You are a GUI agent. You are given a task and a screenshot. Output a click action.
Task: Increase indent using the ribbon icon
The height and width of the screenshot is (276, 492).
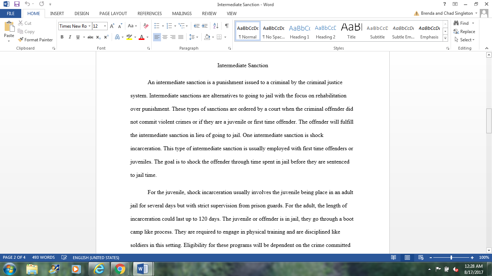(205, 26)
